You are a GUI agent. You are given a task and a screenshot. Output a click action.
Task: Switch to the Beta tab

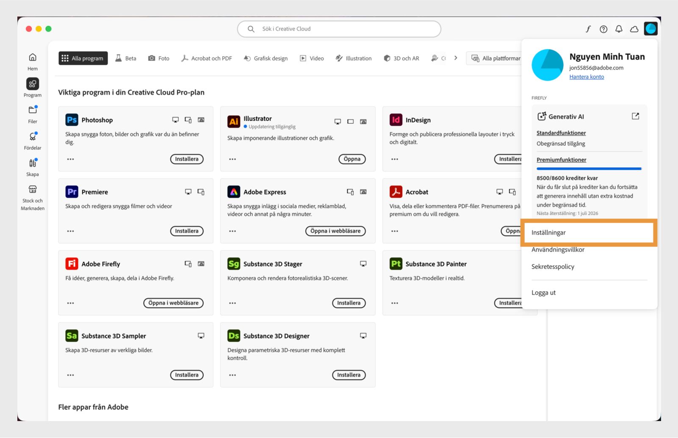point(126,58)
